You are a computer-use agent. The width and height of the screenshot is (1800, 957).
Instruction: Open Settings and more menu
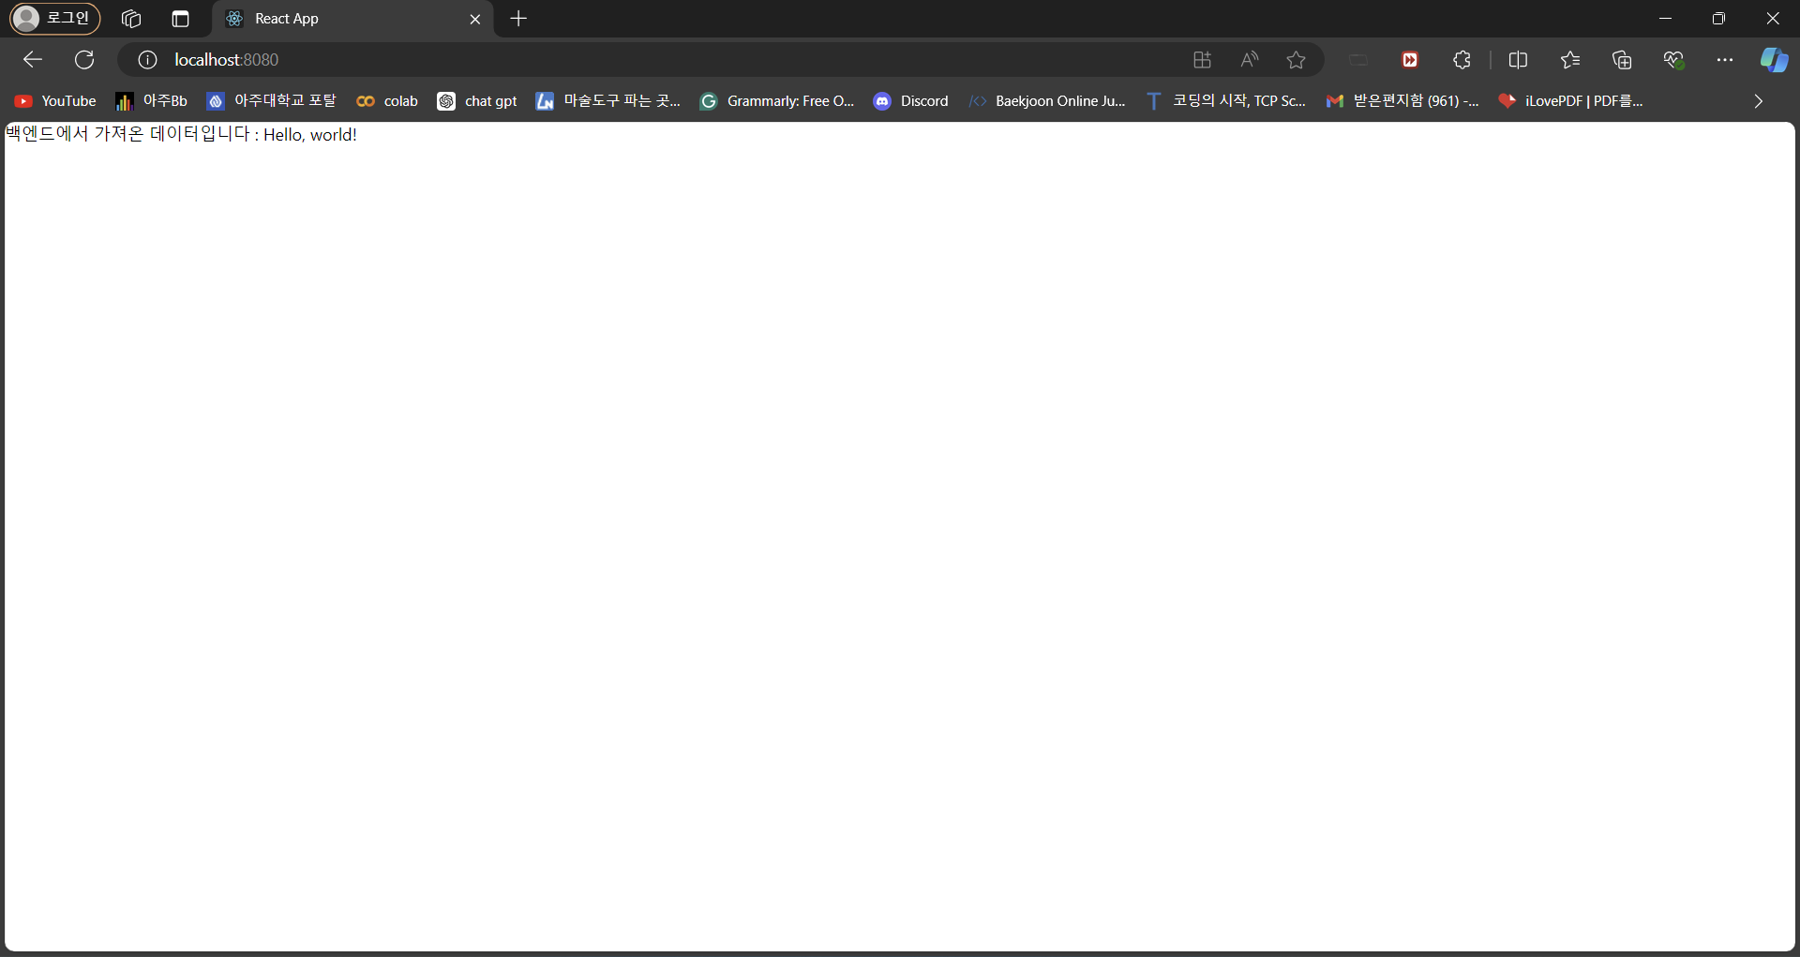tap(1725, 60)
